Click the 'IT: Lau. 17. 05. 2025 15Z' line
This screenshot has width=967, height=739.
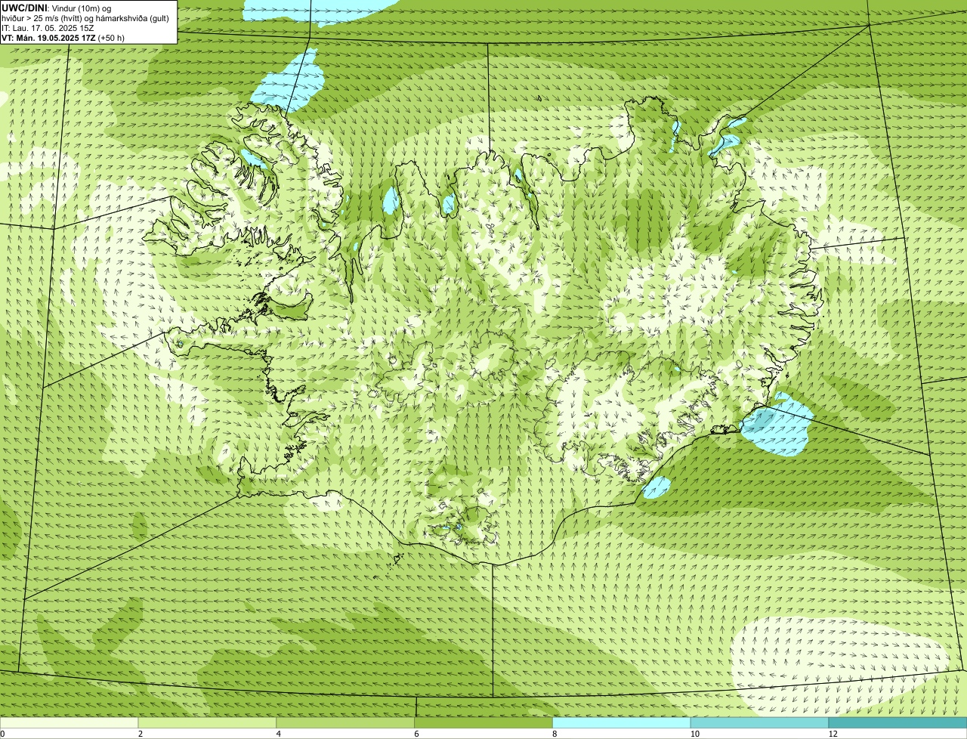coord(48,27)
